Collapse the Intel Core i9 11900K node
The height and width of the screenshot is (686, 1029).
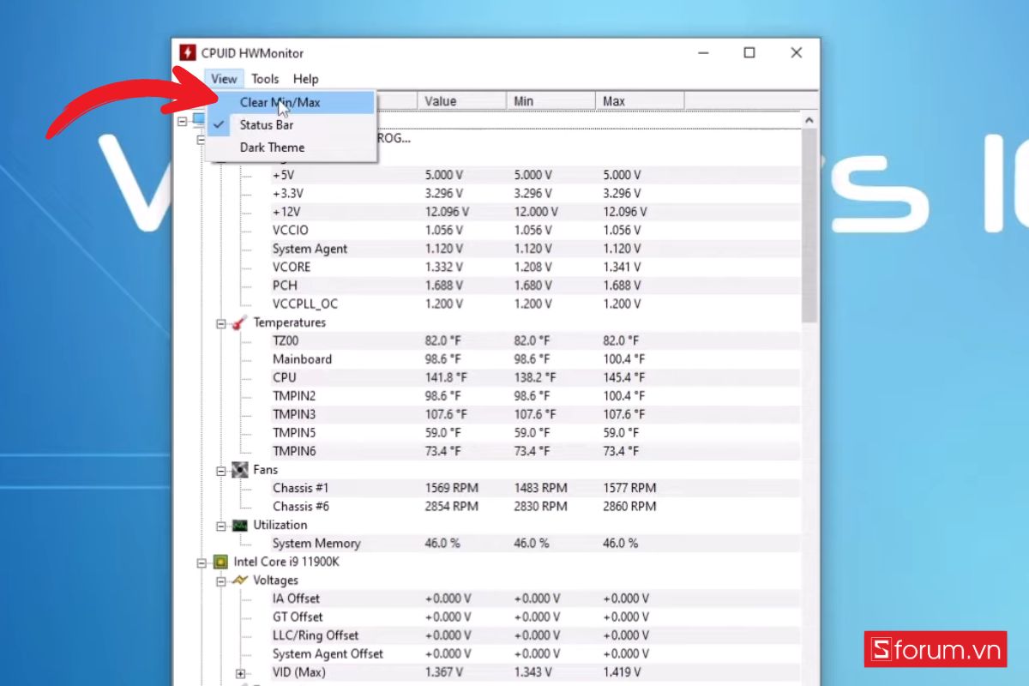[202, 563]
